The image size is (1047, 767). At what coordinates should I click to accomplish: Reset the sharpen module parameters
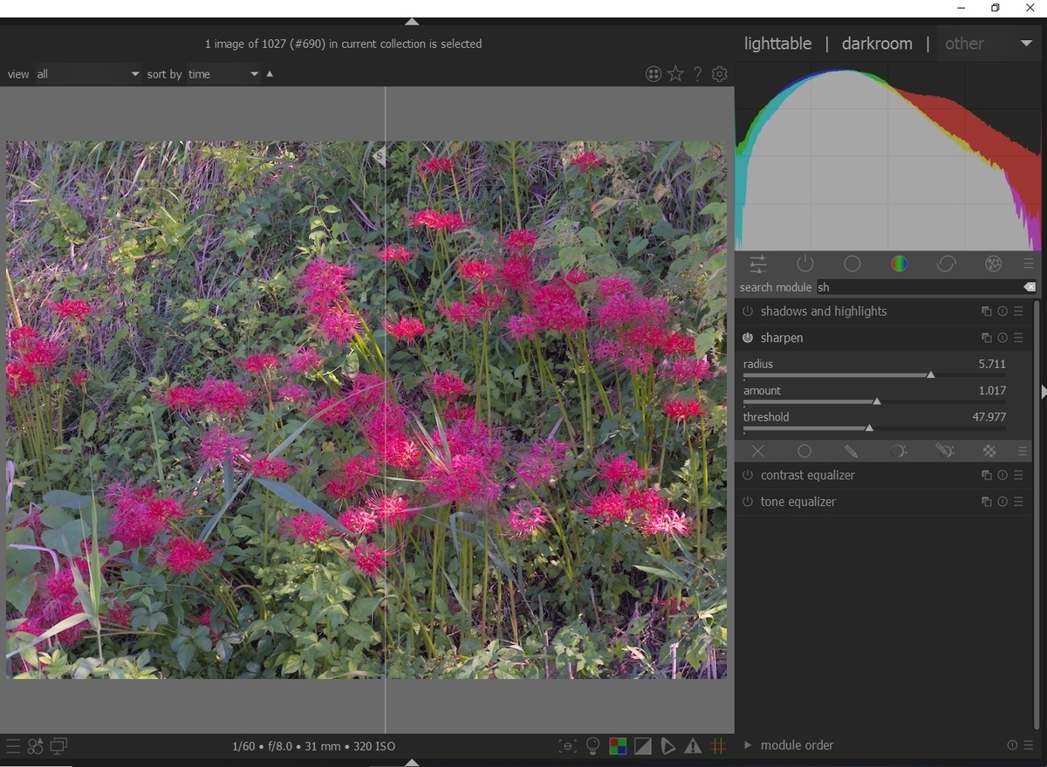coord(1003,338)
